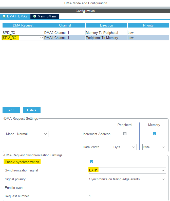Screen dimensions: 170x201
Task: Click the green check icon on MemToMem tab
Action: [35, 16]
